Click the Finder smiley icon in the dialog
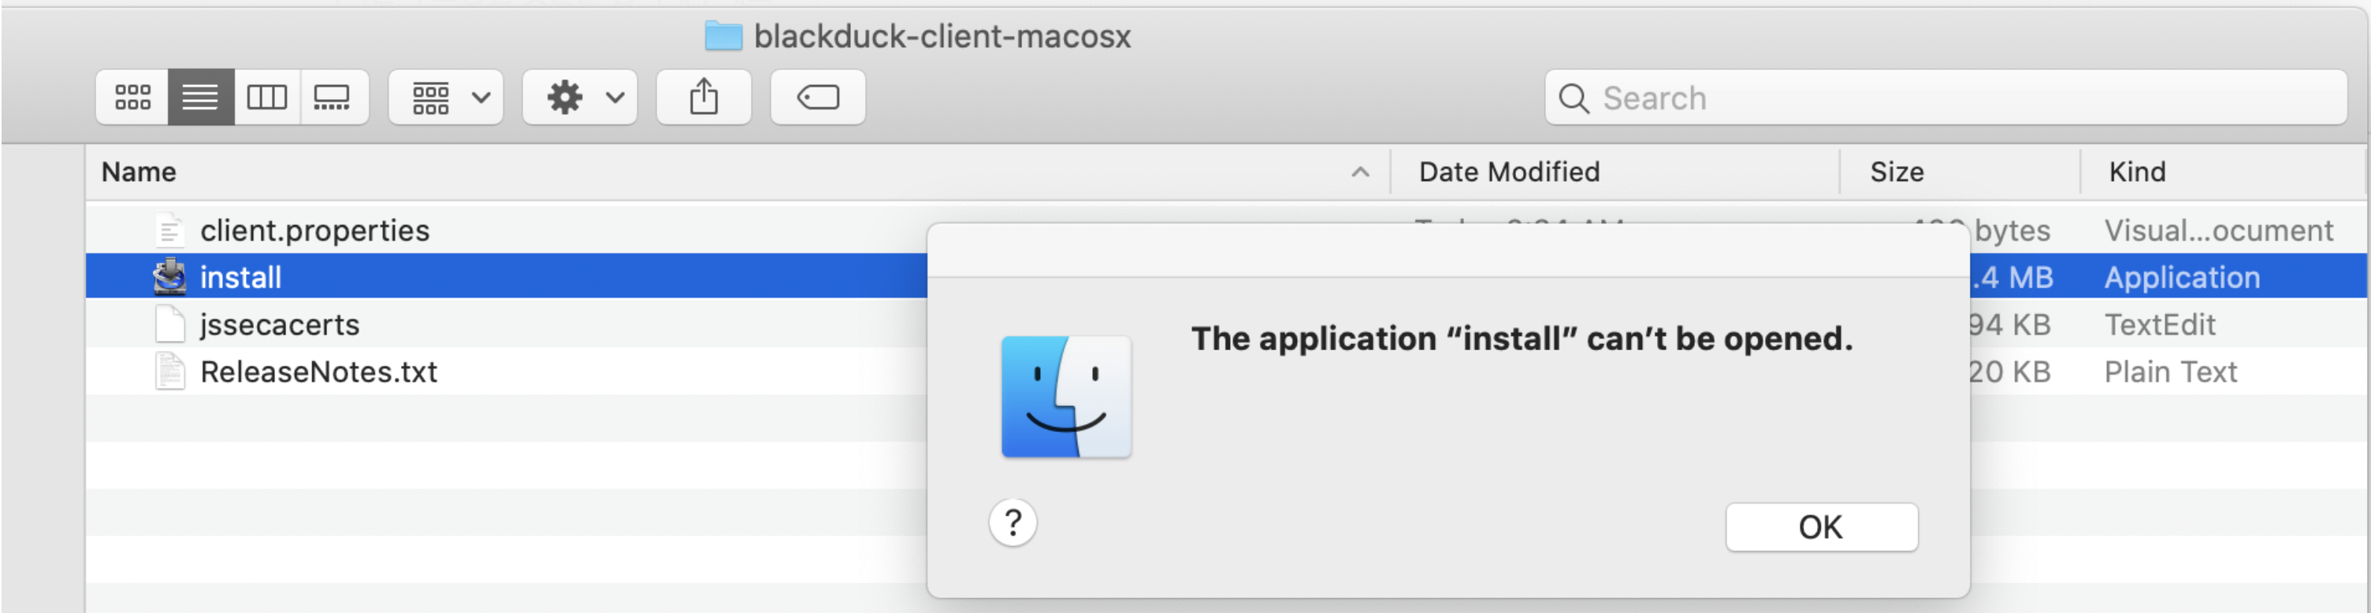The height and width of the screenshot is (613, 2371). 1066,399
